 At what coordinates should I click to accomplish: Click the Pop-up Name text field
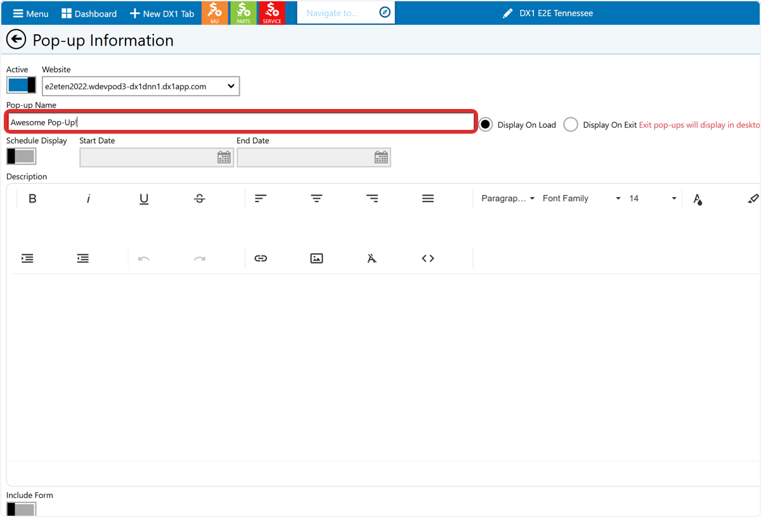240,122
